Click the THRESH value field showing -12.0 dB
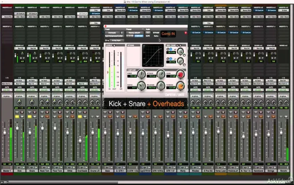 point(171,88)
